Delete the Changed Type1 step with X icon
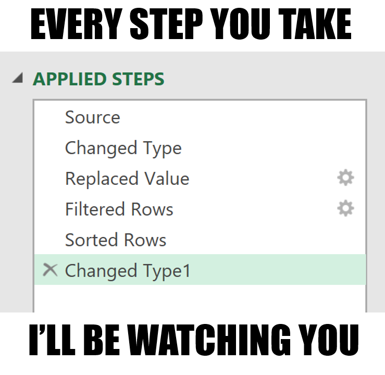The width and height of the screenshot is (385, 375). point(50,270)
